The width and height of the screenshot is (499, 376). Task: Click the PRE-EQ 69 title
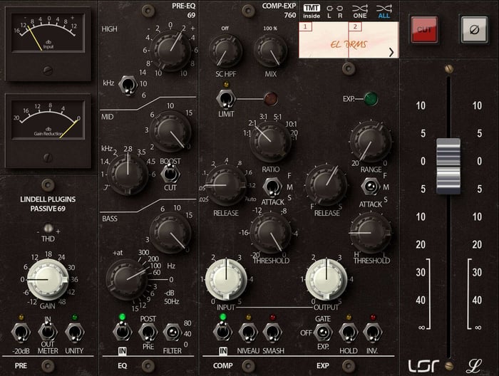[x=184, y=10]
